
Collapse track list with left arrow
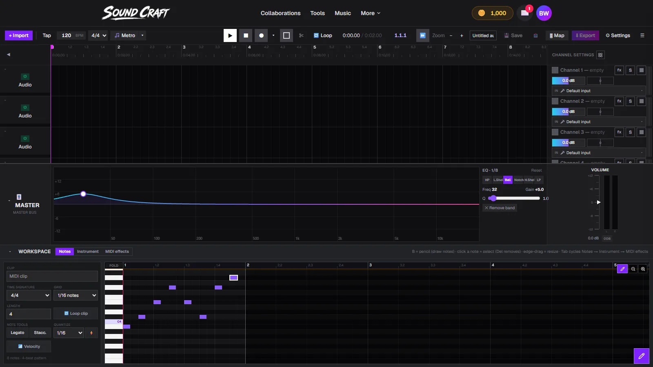(9, 54)
